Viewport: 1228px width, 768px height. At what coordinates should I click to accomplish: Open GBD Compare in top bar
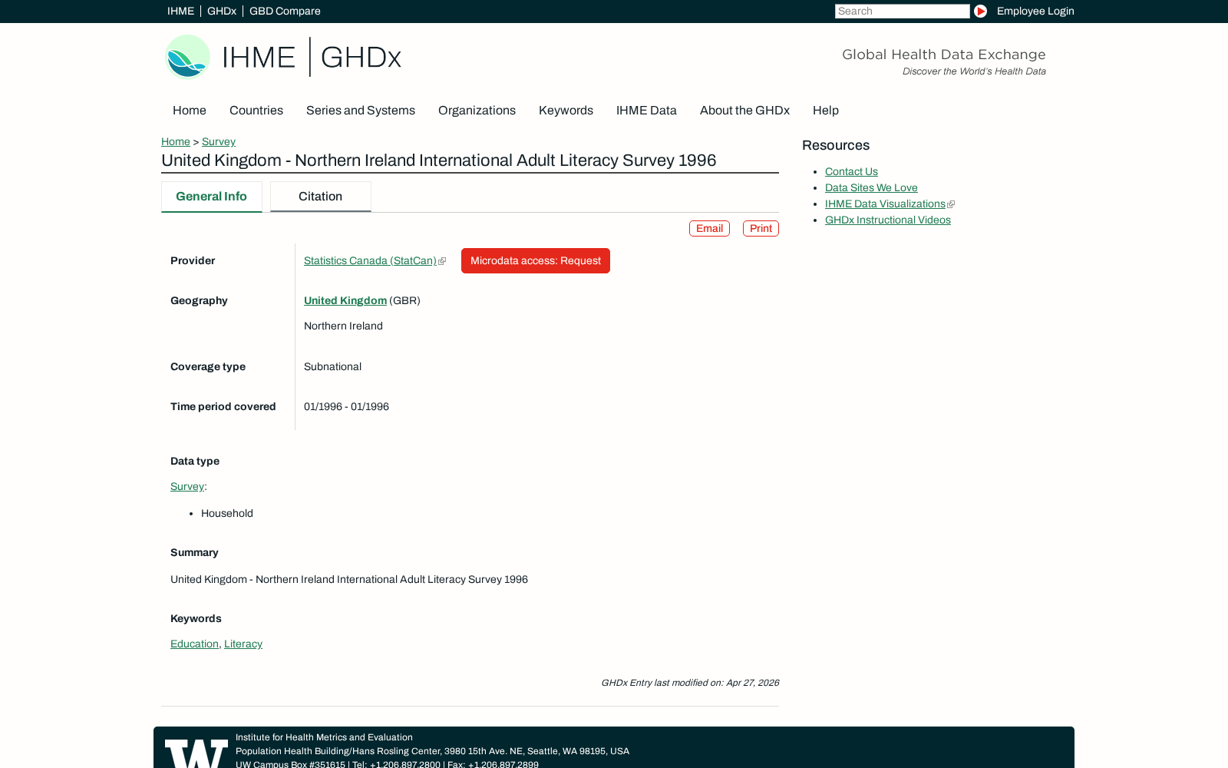click(285, 11)
